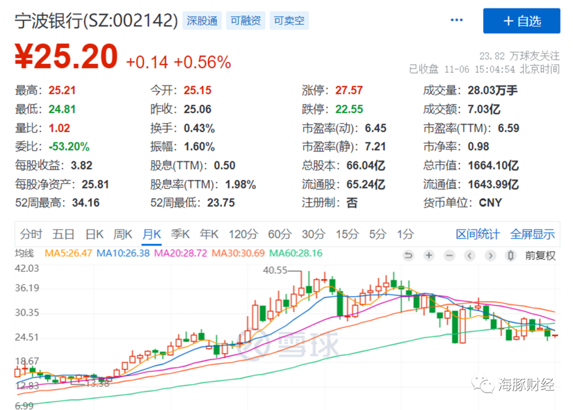Click the 今开 value 25.15
Image resolution: width=573 pixels, height=410 pixels.
point(198,90)
